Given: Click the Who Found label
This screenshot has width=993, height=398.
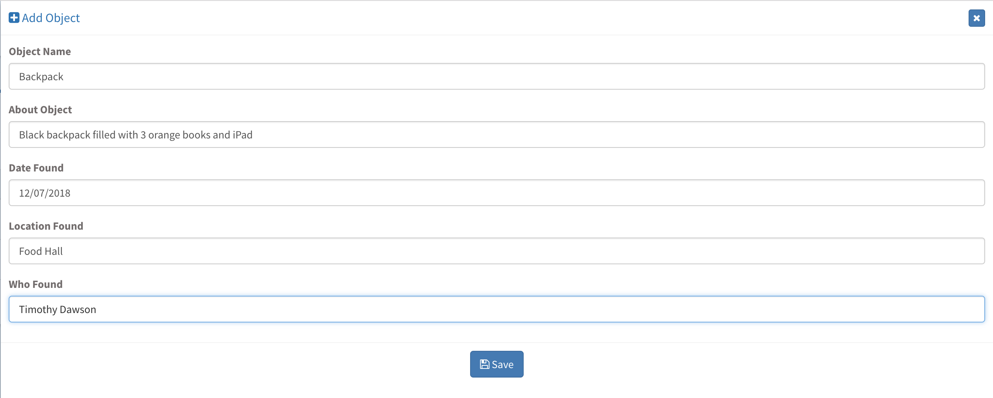Looking at the screenshot, I should click(x=36, y=284).
